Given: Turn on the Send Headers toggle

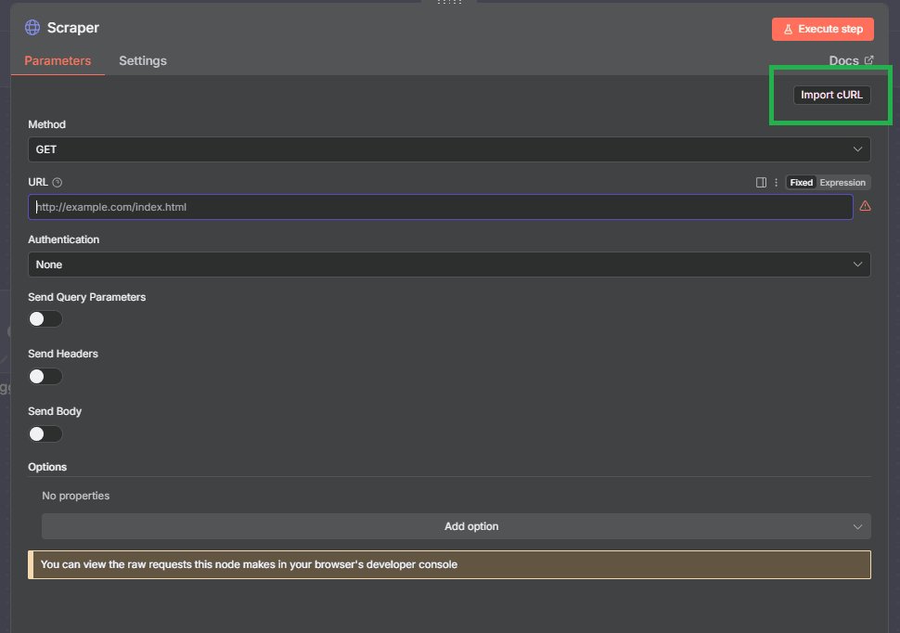Looking at the screenshot, I should coord(45,376).
